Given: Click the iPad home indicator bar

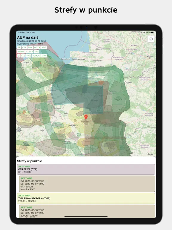Looking at the screenshot, I should click(86, 217).
